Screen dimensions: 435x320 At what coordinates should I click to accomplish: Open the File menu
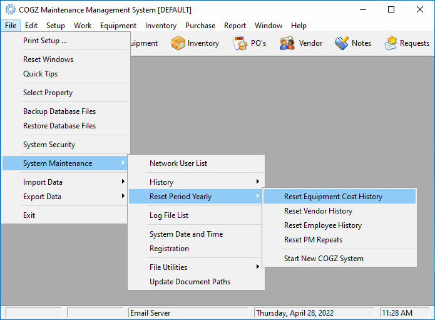click(11, 26)
